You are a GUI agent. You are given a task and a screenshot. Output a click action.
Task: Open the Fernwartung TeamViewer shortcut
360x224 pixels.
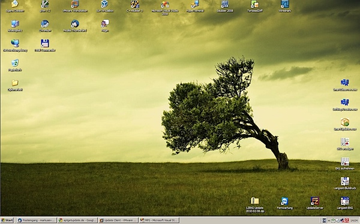click(284, 204)
